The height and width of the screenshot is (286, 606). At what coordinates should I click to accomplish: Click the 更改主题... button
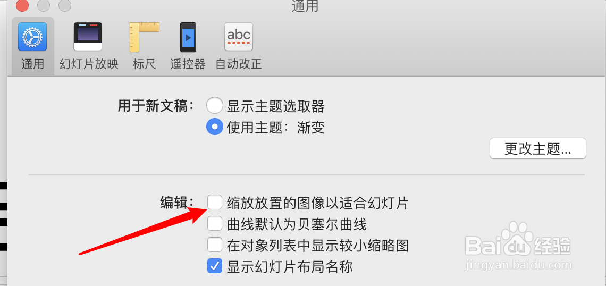[x=537, y=149]
